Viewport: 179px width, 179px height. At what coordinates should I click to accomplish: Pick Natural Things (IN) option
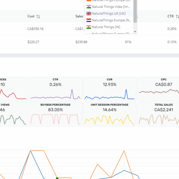point(109,27)
